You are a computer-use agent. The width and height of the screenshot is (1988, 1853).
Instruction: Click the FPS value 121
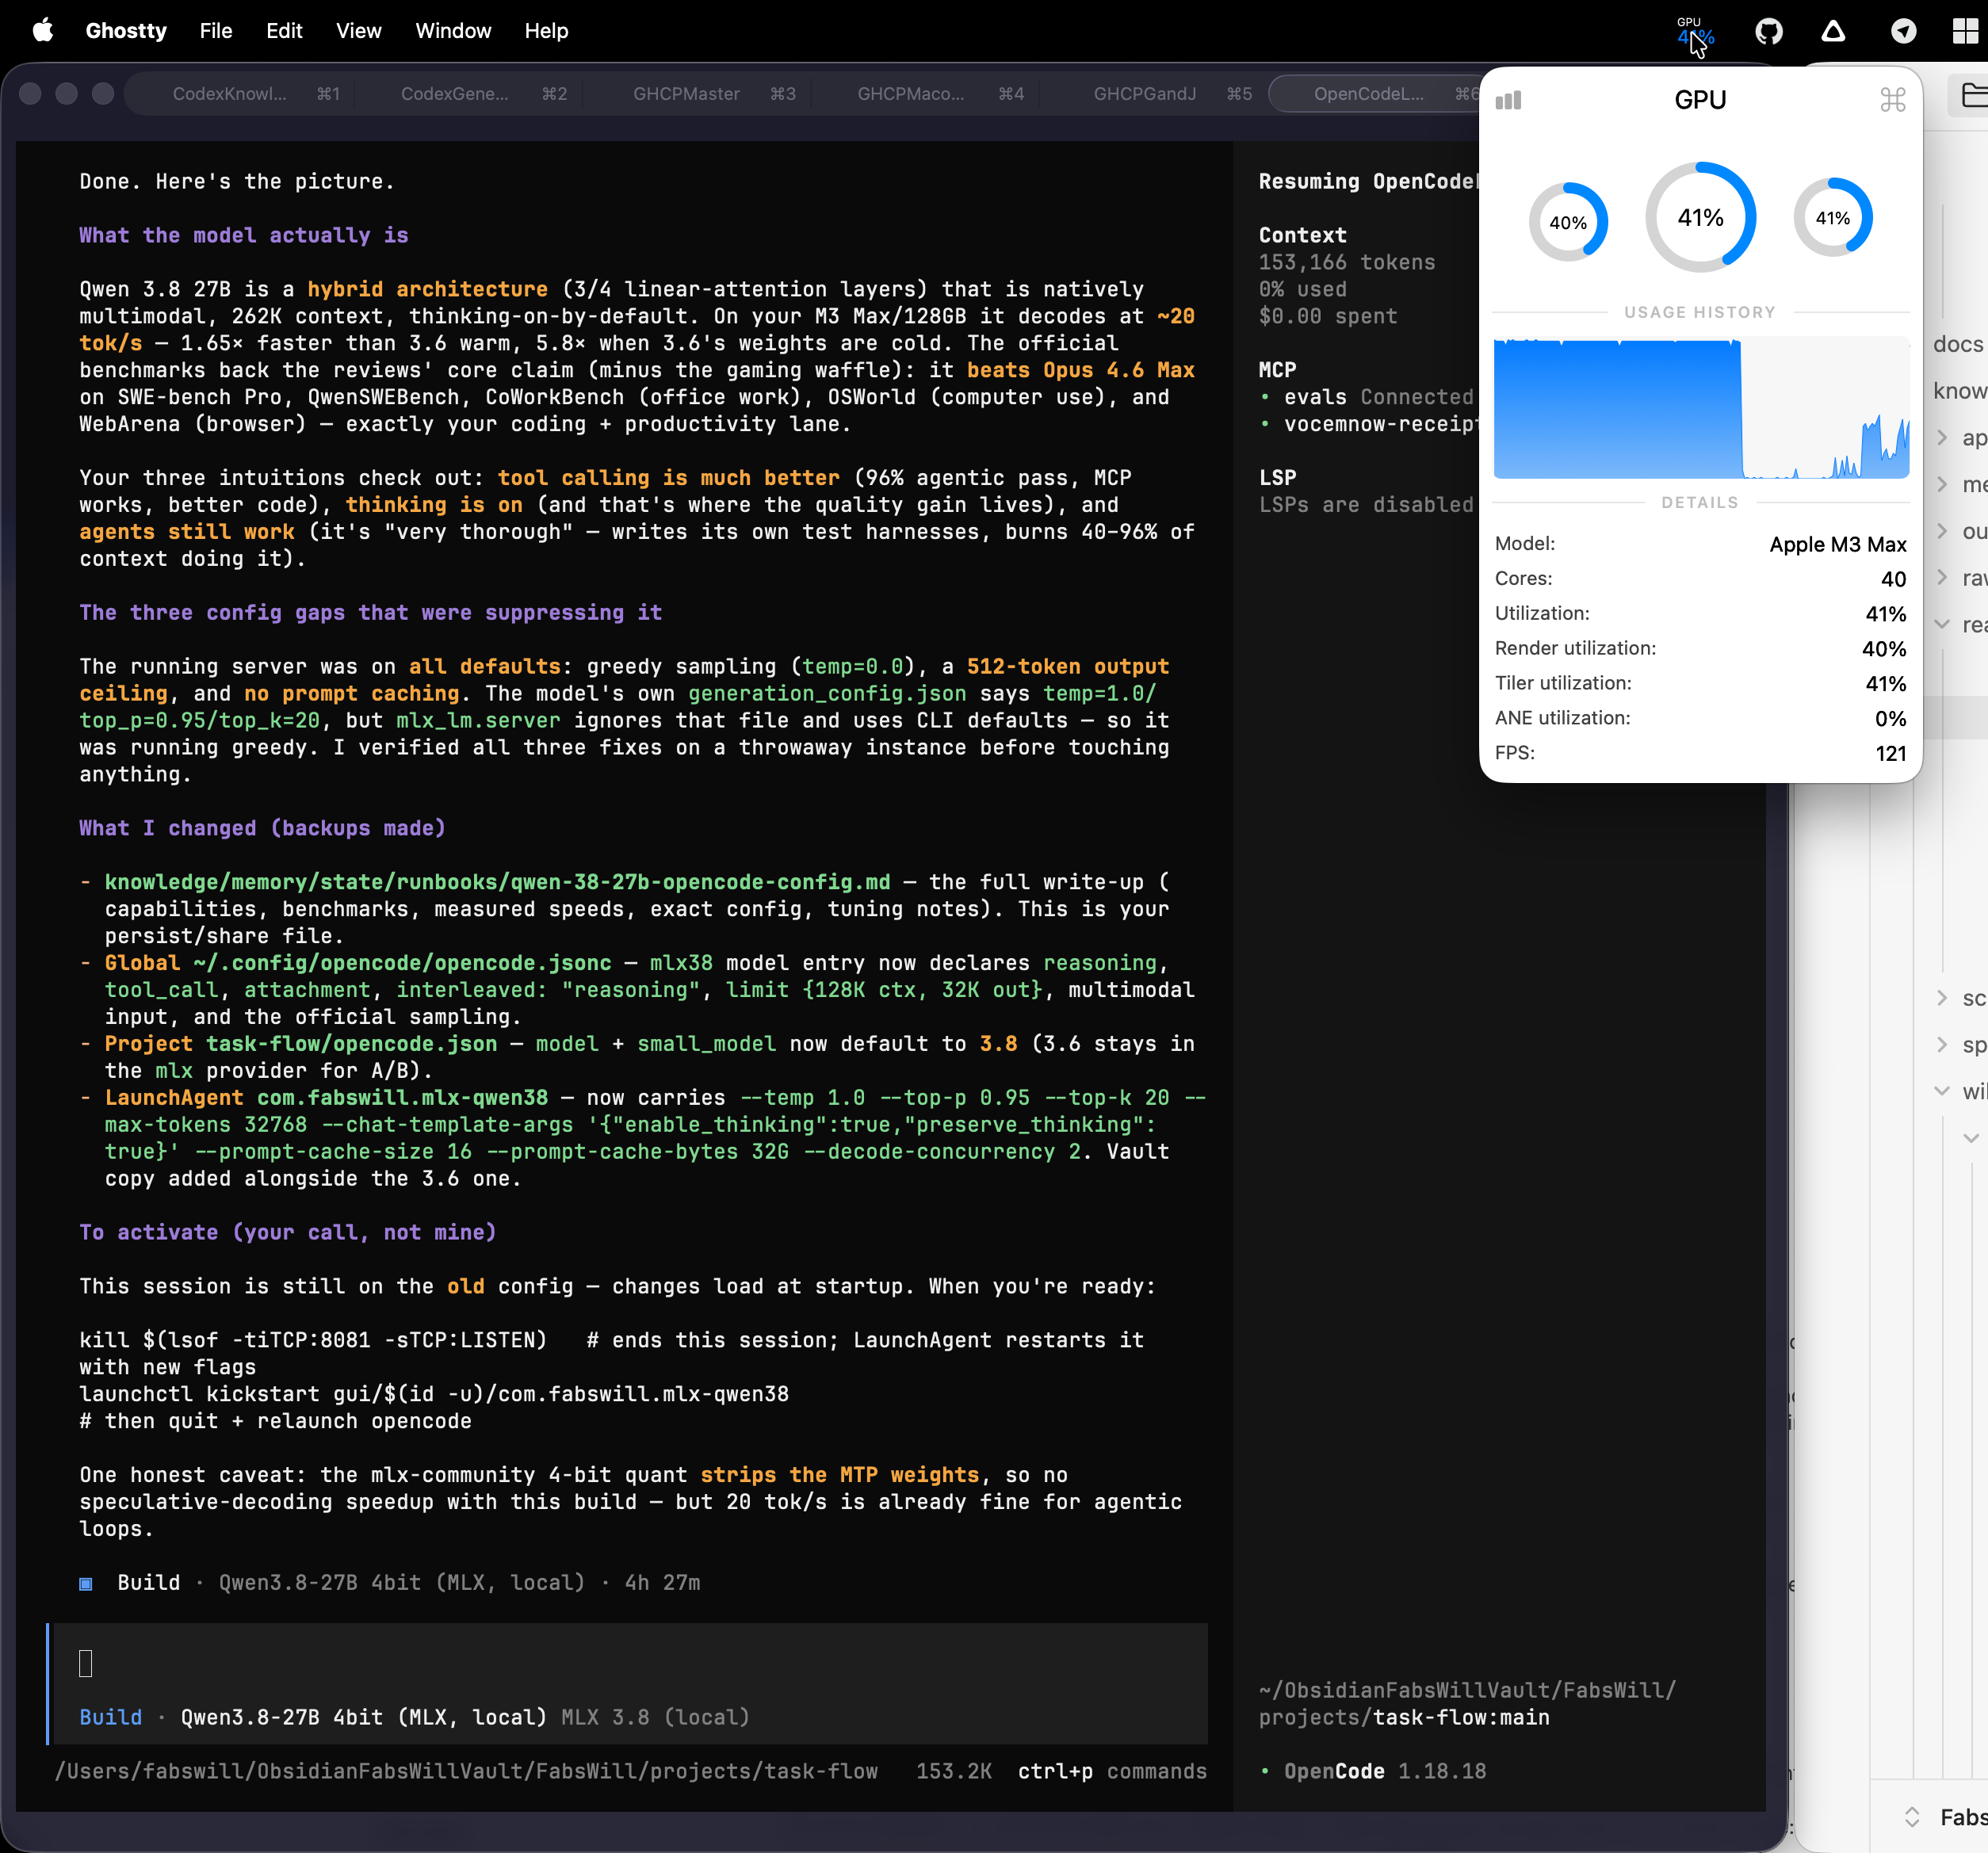1891,754
